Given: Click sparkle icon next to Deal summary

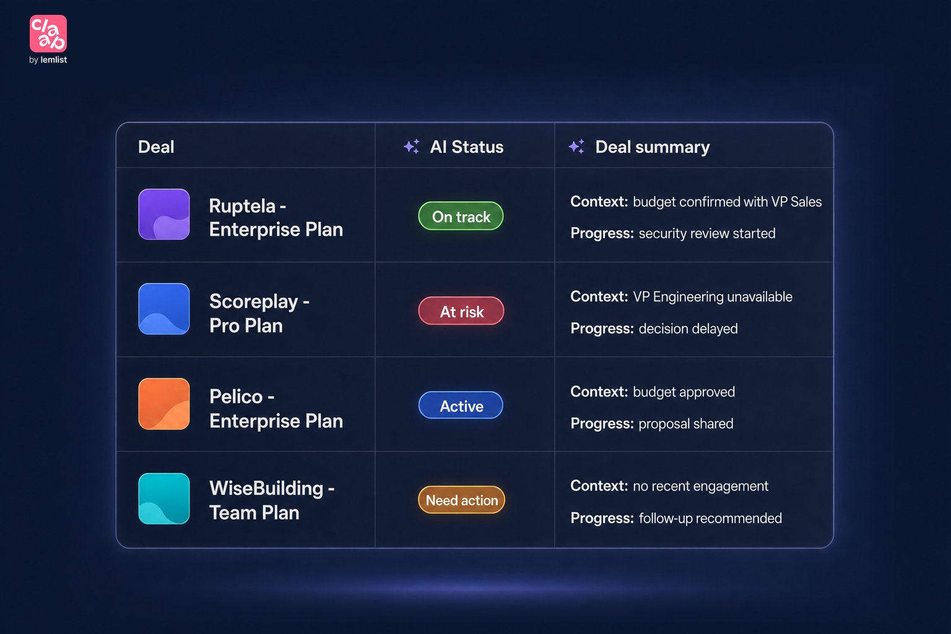Looking at the screenshot, I should pyautogui.click(x=576, y=147).
